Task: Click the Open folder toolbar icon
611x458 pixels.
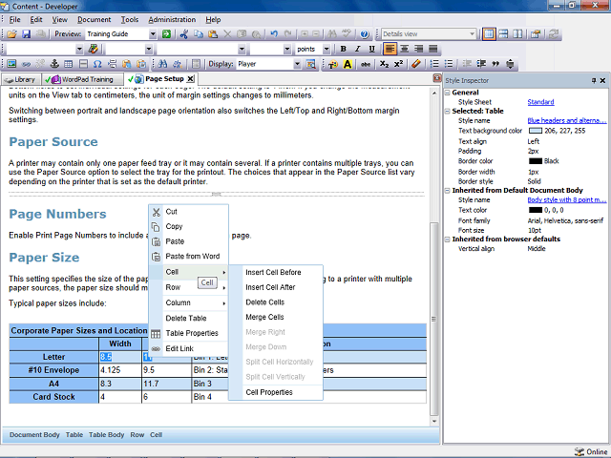Action: (11, 34)
